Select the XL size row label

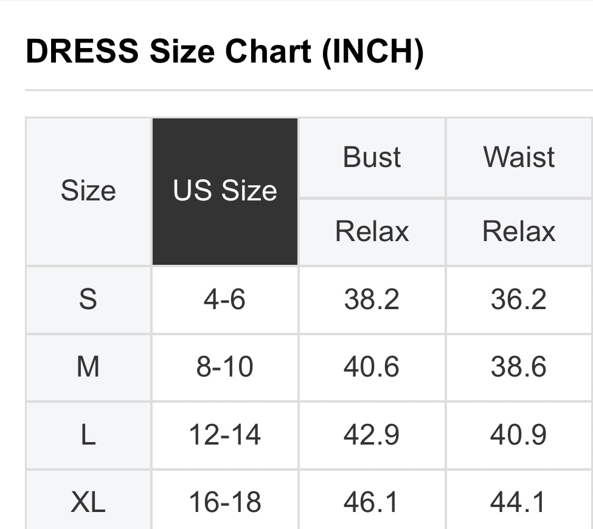pyautogui.click(x=88, y=502)
